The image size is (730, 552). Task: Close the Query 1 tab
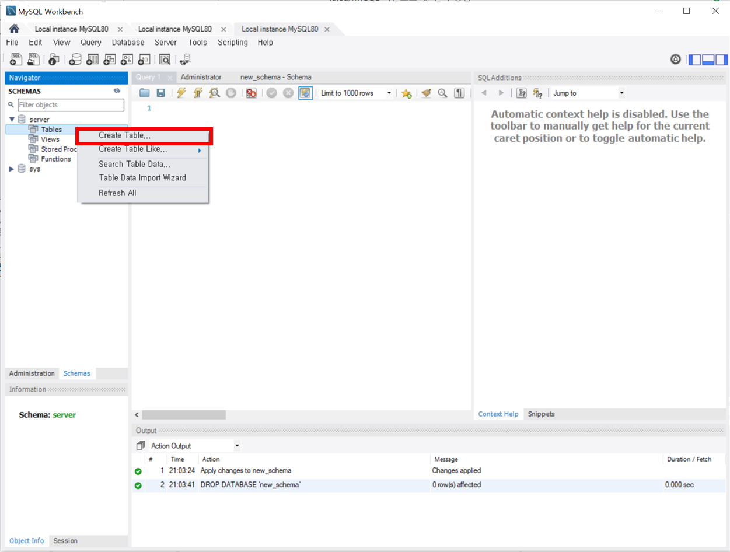tap(170, 78)
